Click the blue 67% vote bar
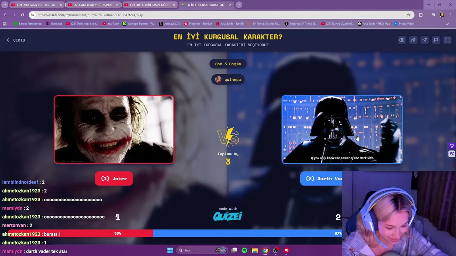The height and width of the screenshot is (256, 456). pyautogui.click(x=248, y=233)
